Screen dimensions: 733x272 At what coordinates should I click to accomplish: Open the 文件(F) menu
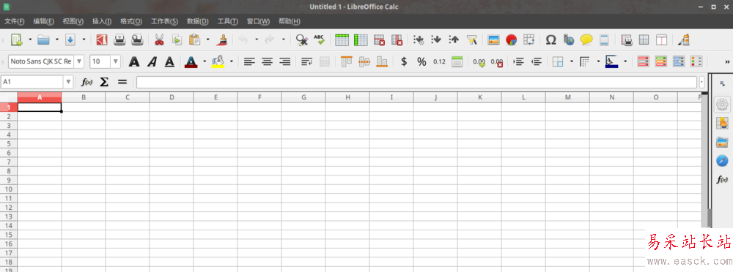point(15,21)
